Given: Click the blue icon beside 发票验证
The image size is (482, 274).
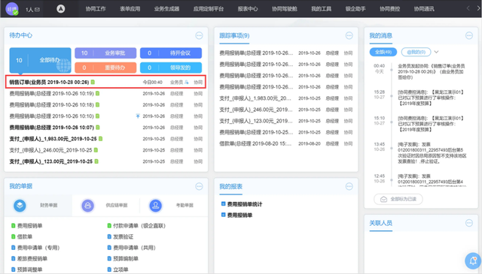Looking at the screenshot, I should click(109, 236).
